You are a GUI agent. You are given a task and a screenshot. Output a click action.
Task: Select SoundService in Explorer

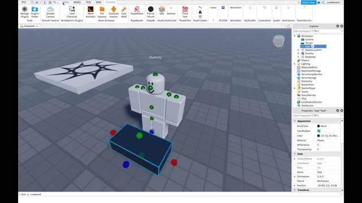[308, 95]
